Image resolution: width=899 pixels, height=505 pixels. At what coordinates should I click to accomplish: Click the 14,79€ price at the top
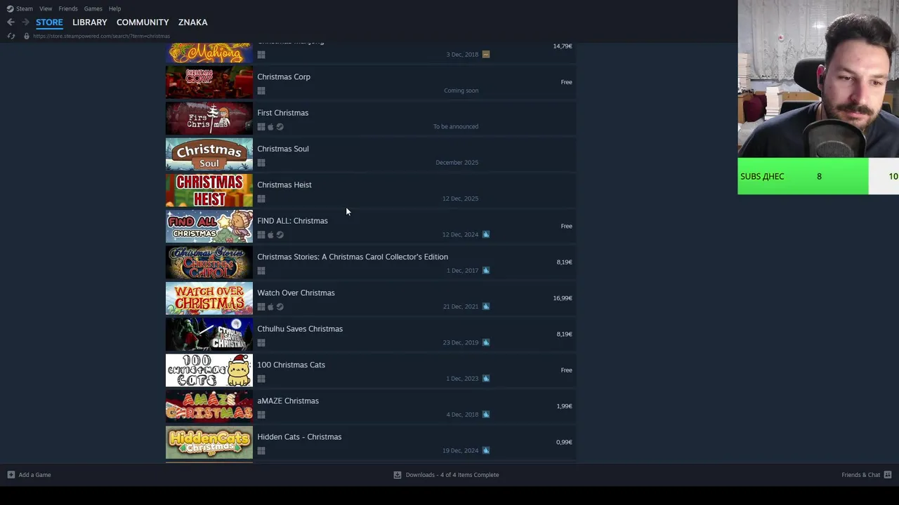coord(563,46)
